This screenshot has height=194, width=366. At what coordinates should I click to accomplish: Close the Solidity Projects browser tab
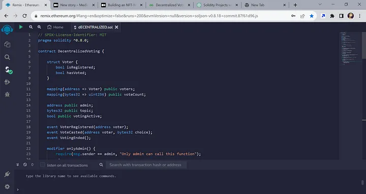pos(237,5)
